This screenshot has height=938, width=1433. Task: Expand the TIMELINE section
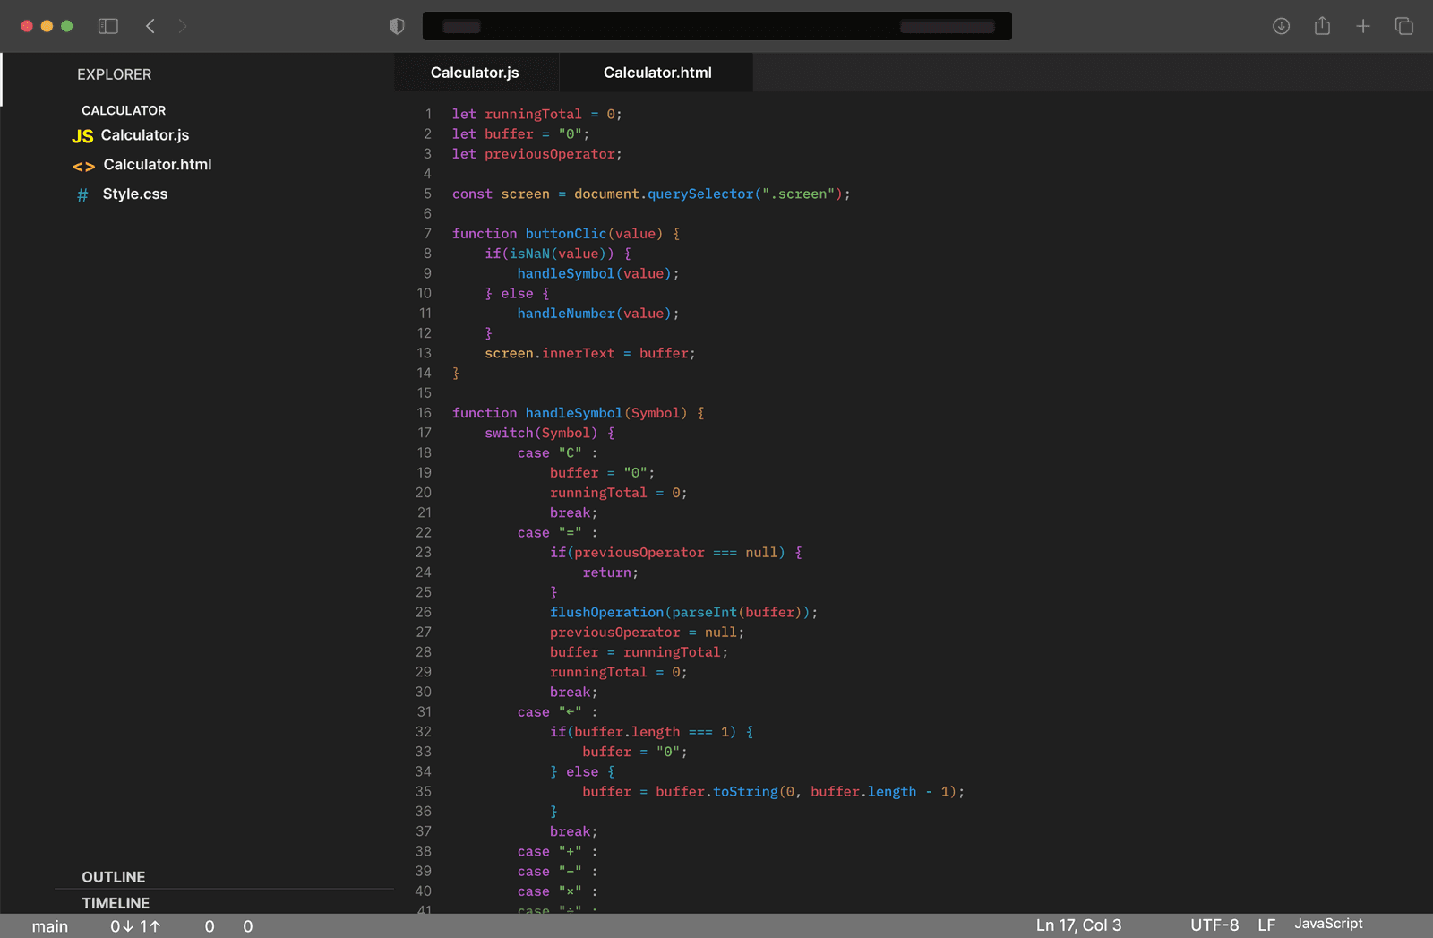tap(116, 903)
